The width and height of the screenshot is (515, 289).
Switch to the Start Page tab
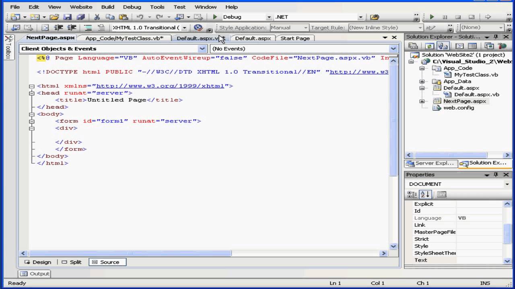(295, 38)
